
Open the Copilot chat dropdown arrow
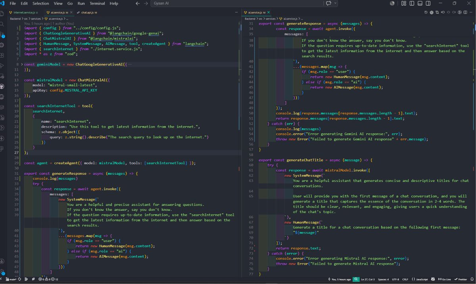coord(336,3)
